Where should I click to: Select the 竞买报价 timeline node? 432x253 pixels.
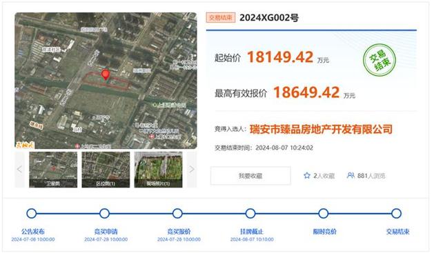(x=177, y=213)
